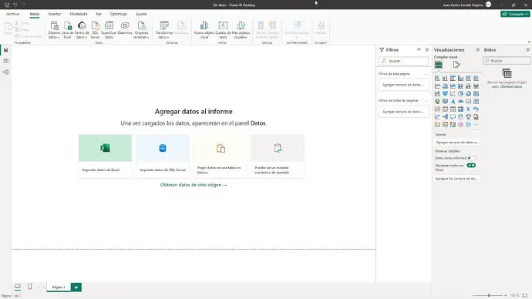Click the undo icon in title bar
Viewport: 532px width, 299px height.
(x=15, y=5)
